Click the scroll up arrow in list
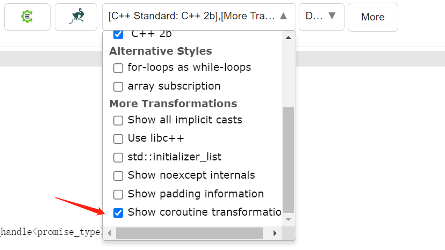Viewport: 445px width, 250px height. pyautogui.click(x=289, y=38)
